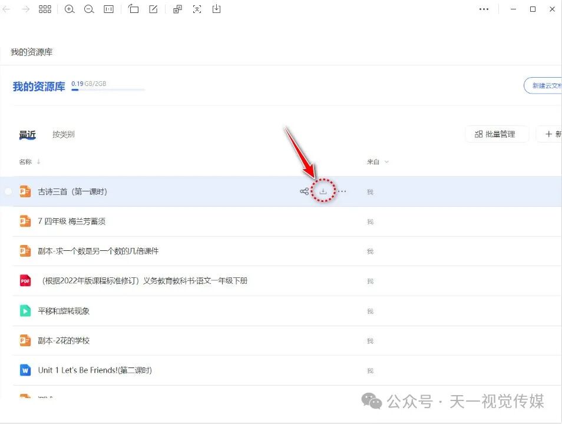Select the zoom out icon on toolbar
562x424 pixels.
pyautogui.click(x=89, y=9)
